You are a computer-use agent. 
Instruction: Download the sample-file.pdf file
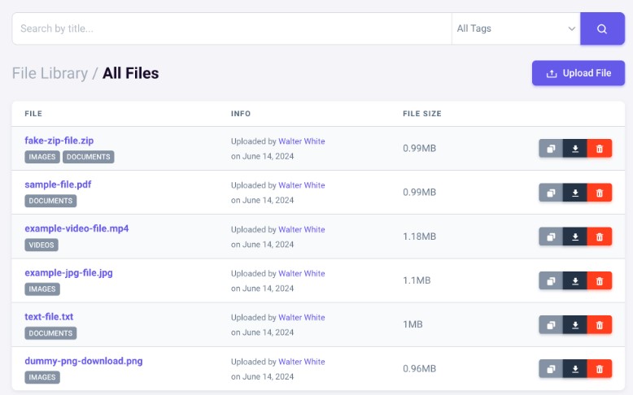click(575, 193)
